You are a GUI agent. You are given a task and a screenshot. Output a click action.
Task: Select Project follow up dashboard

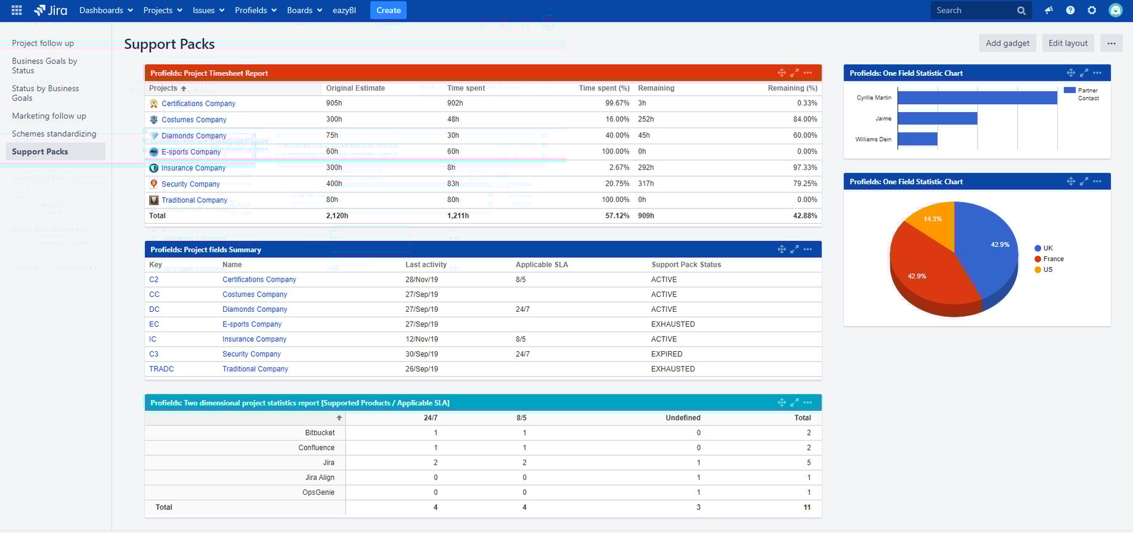pos(43,43)
